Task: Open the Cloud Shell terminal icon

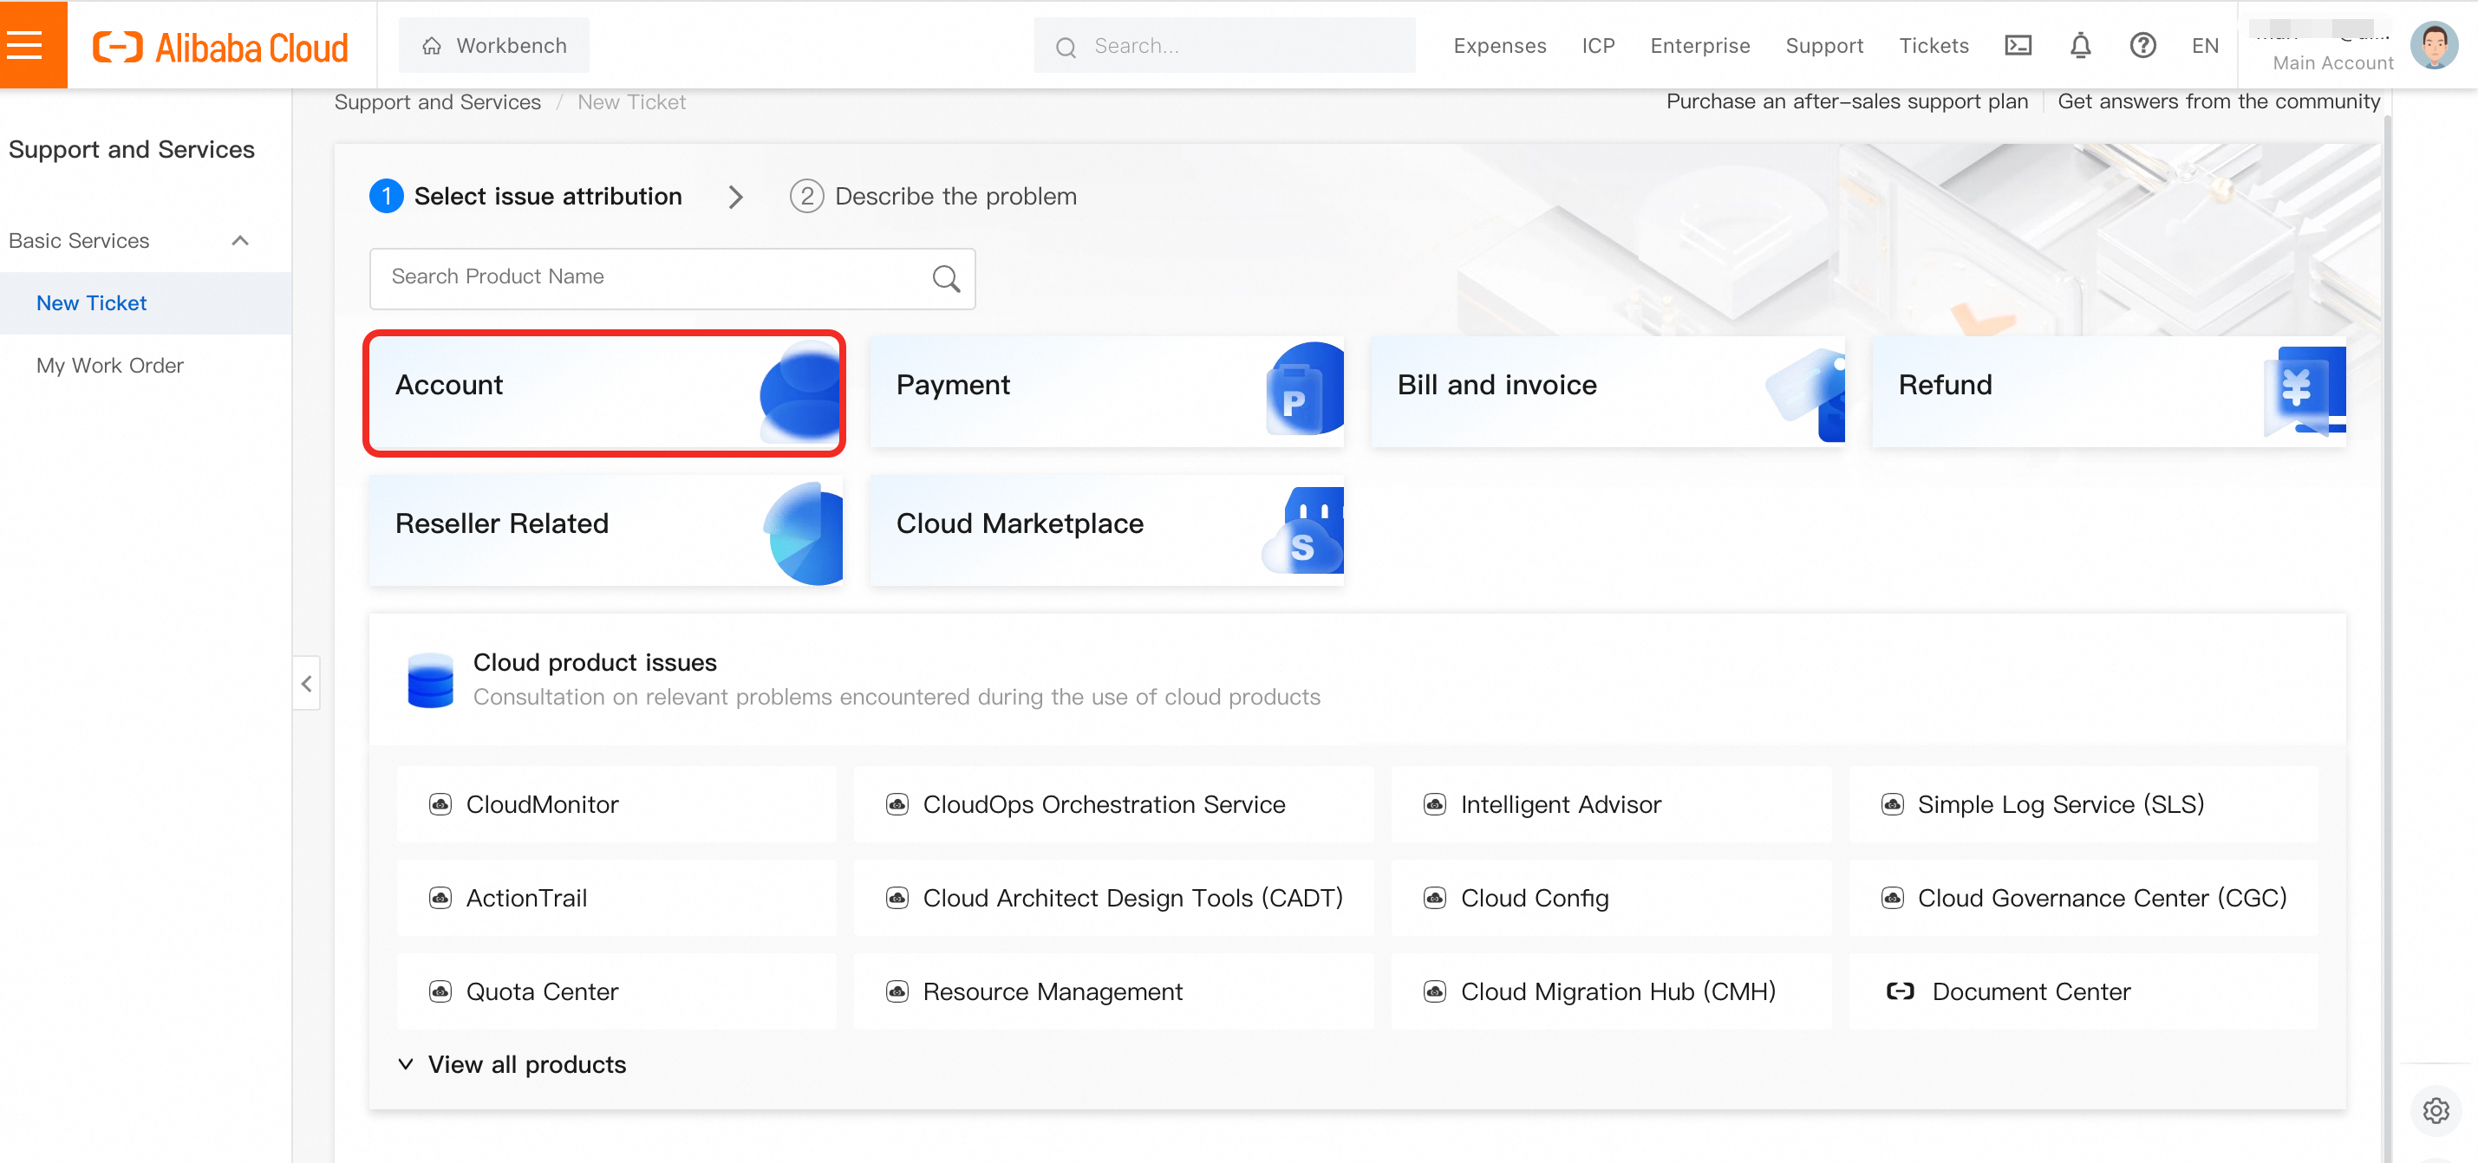Action: 2018,45
